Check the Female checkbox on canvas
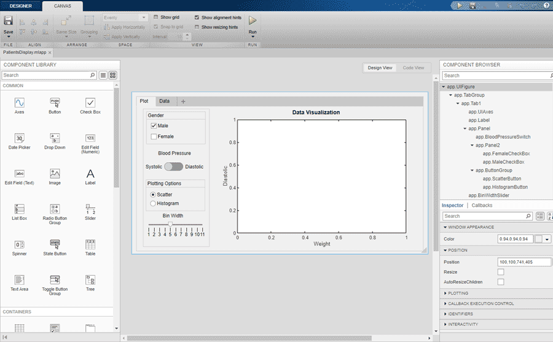553x342 pixels. [x=154, y=136]
